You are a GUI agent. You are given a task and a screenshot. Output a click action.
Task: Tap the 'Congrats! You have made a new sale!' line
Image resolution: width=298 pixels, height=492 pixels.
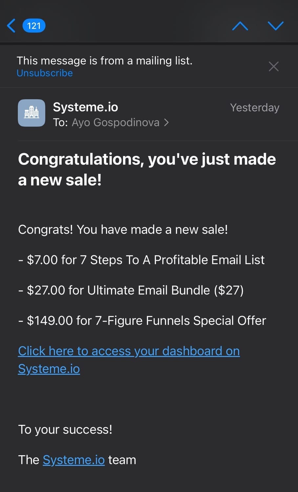123,230
